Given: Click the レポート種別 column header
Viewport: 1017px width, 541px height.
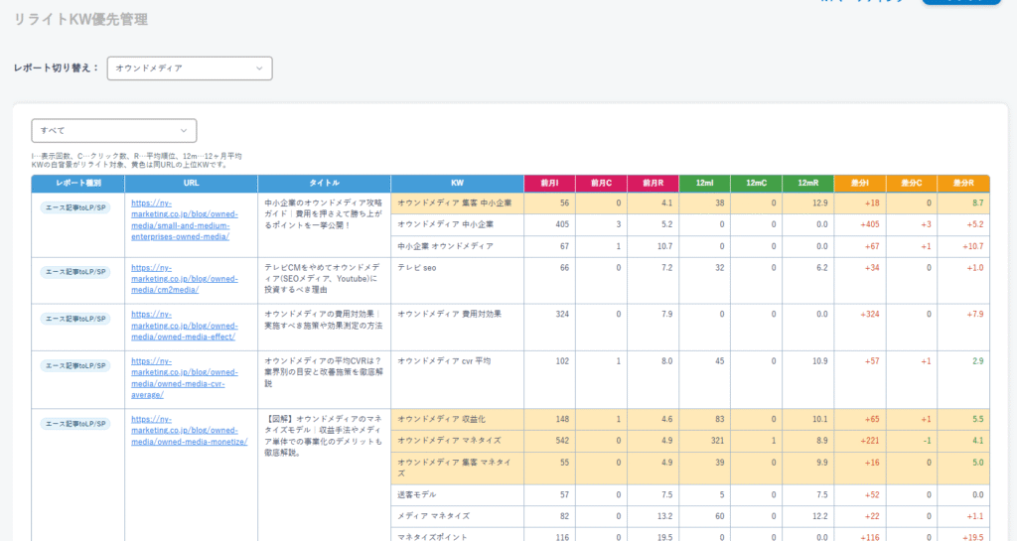Looking at the screenshot, I should tap(77, 184).
